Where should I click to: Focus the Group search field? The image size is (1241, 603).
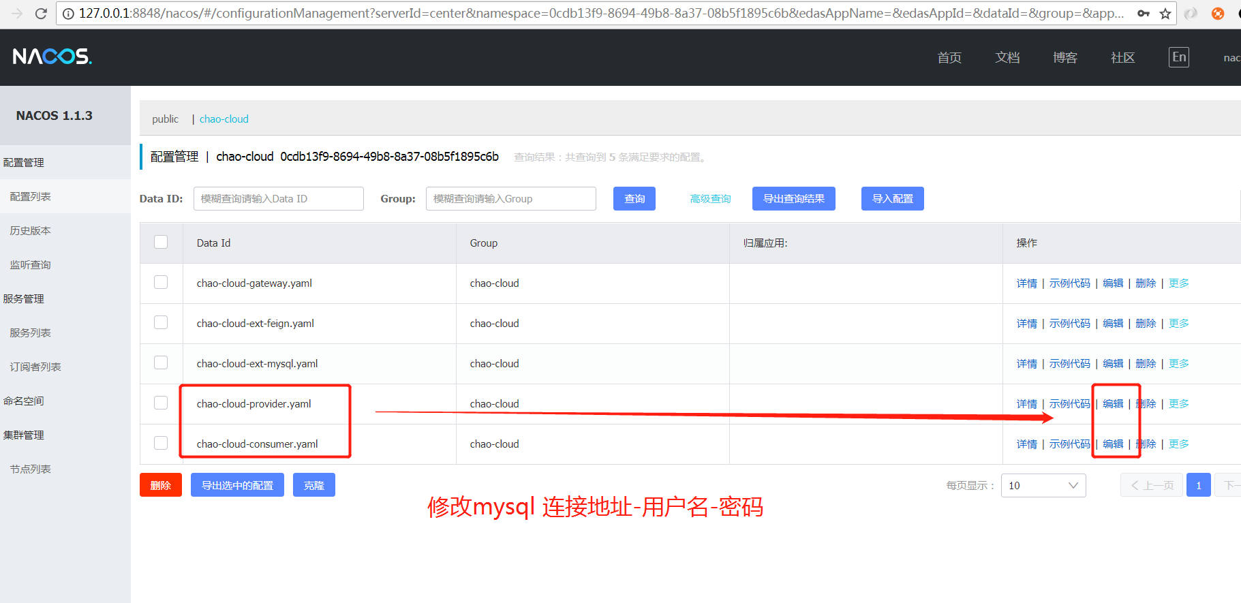pos(511,198)
